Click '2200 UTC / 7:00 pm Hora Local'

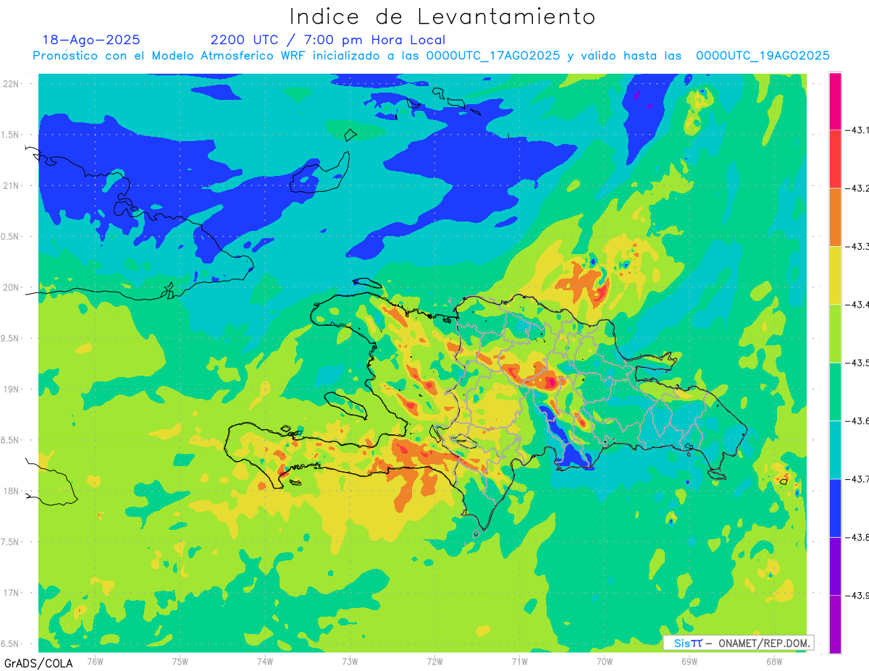coord(328,40)
